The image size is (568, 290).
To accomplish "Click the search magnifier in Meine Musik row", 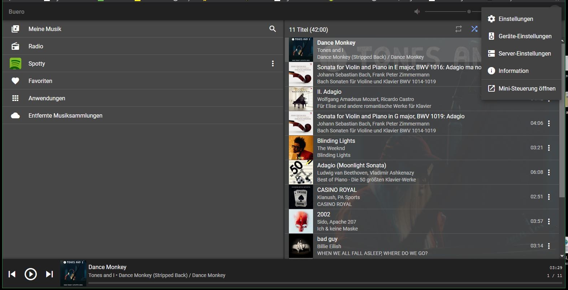I will click(273, 29).
